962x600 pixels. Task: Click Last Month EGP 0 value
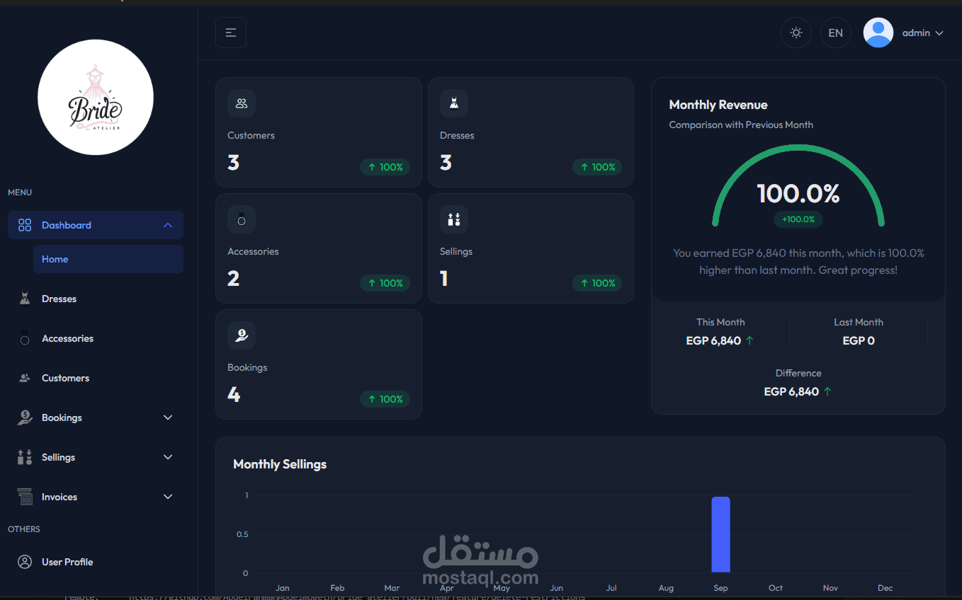(859, 340)
